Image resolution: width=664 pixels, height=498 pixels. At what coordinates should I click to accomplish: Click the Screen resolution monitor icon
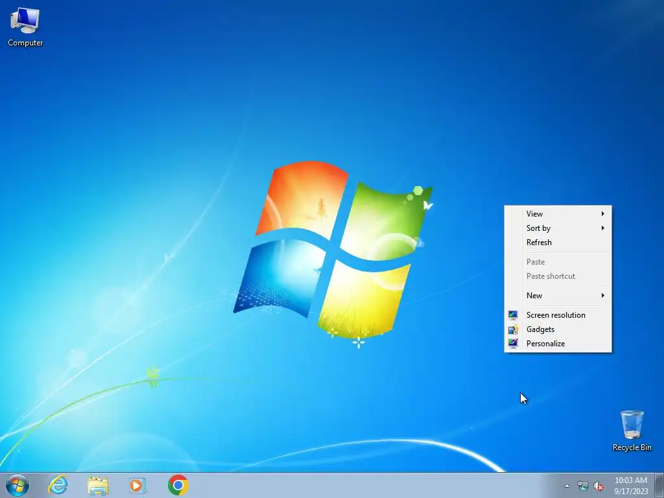[x=513, y=314]
